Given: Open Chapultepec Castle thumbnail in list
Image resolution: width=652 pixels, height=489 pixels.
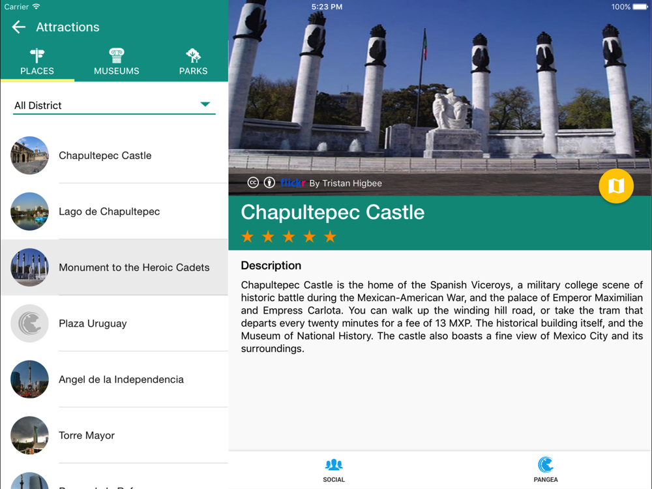Looking at the screenshot, I should tap(29, 156).
